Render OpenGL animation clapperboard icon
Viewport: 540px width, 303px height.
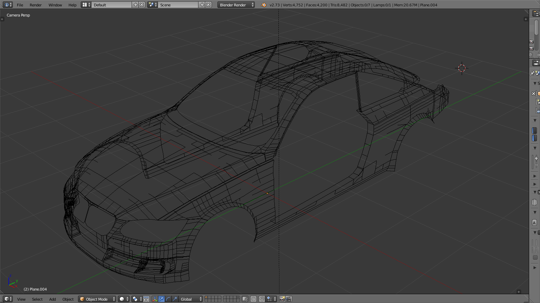(289, 299)
